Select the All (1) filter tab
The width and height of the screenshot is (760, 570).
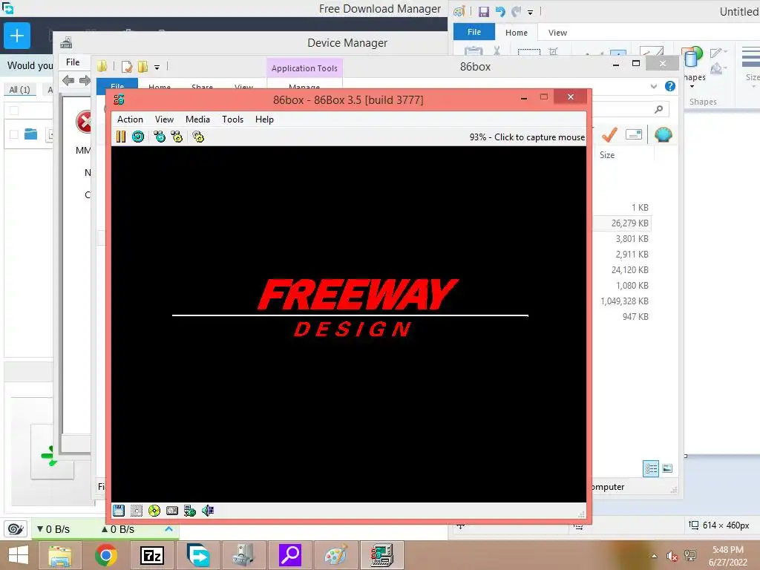(20, 90)
